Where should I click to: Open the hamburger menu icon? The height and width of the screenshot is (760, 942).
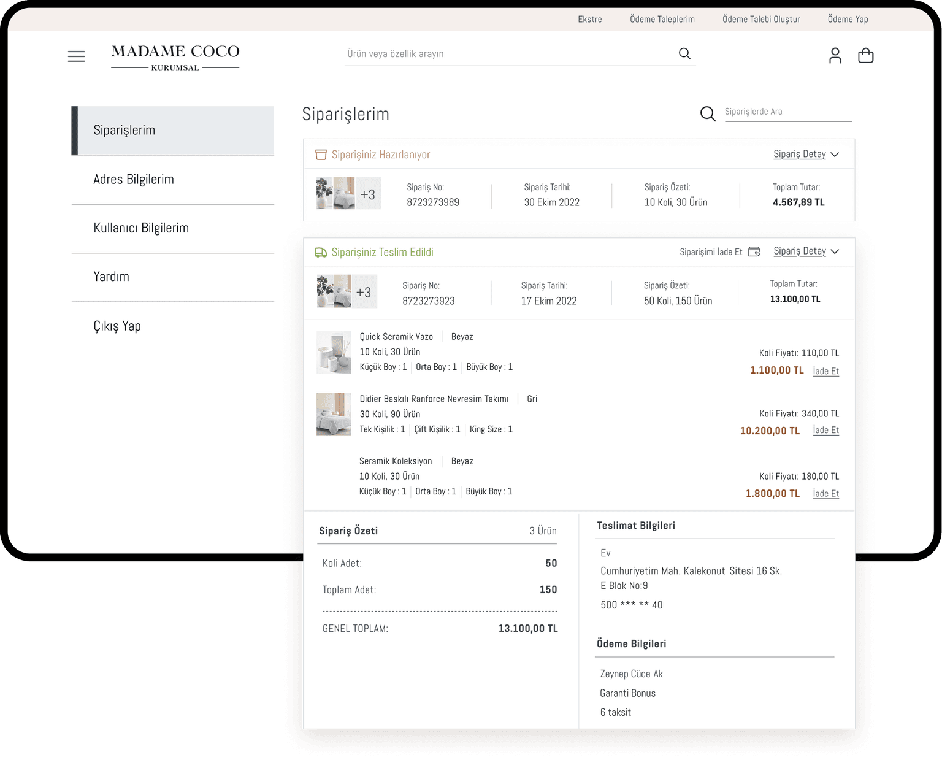(76, 56)
